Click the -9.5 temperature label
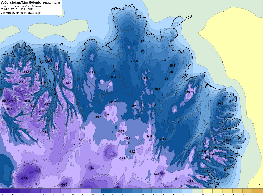This screenshot has width=263, height=196. (x=142, y=51)
